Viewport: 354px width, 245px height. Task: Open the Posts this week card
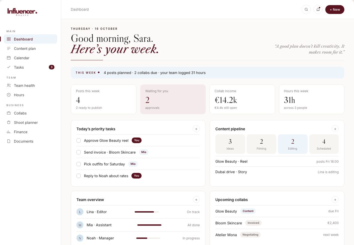103,99
